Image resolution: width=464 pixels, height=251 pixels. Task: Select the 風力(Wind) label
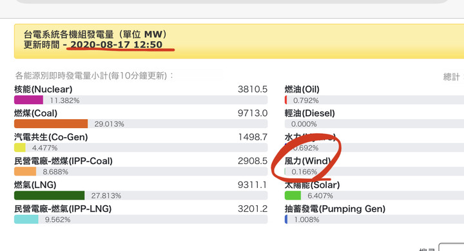(308, 161)
